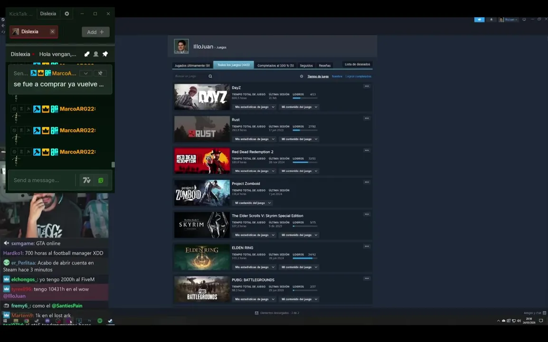Sort by Tiempo de juego

[x=318, y=76]
